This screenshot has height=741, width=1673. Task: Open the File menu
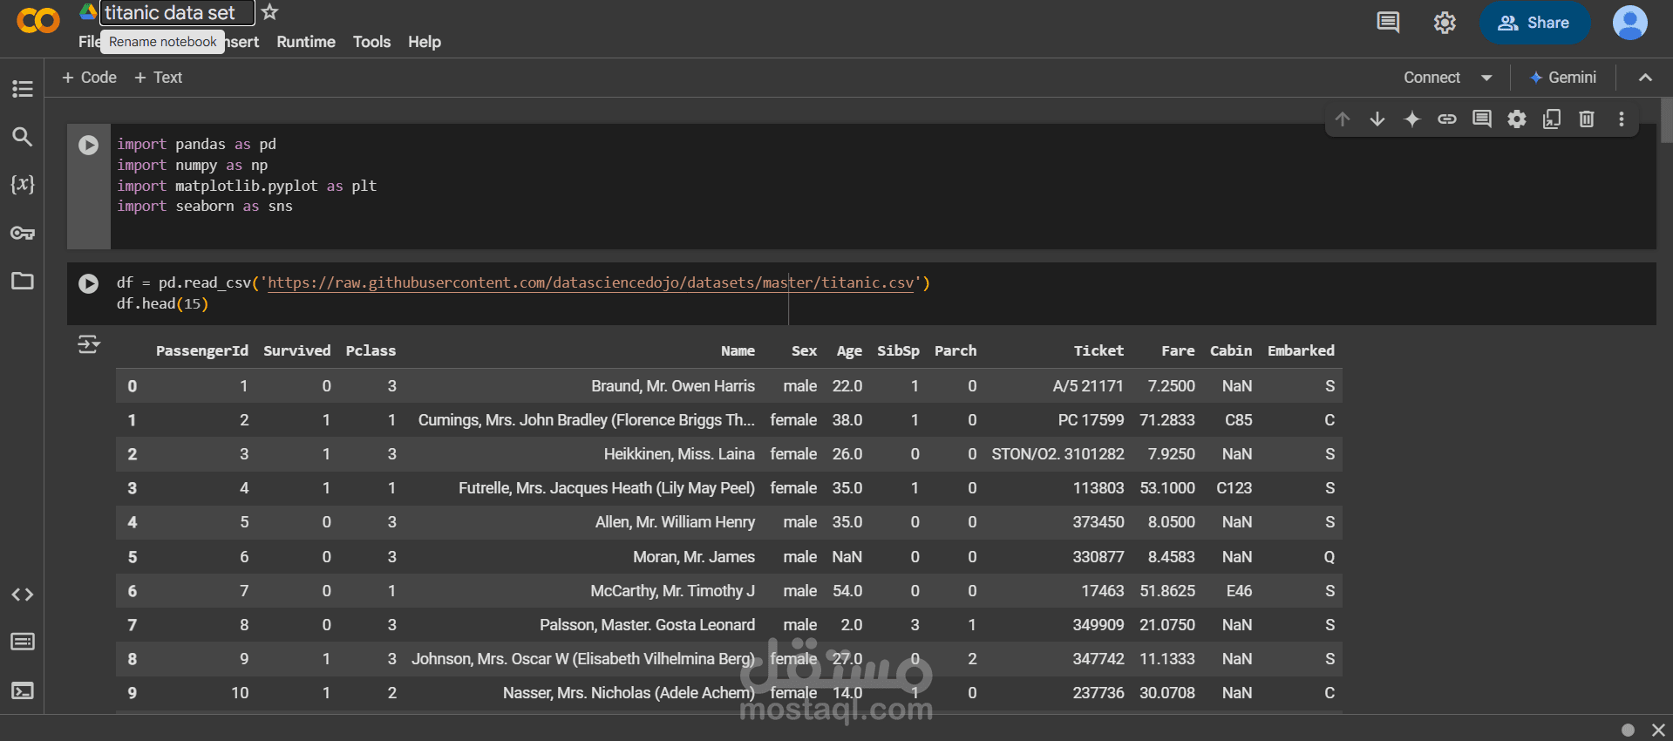click(89, 42)
